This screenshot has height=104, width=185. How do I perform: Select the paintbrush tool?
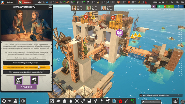point(126,101)
